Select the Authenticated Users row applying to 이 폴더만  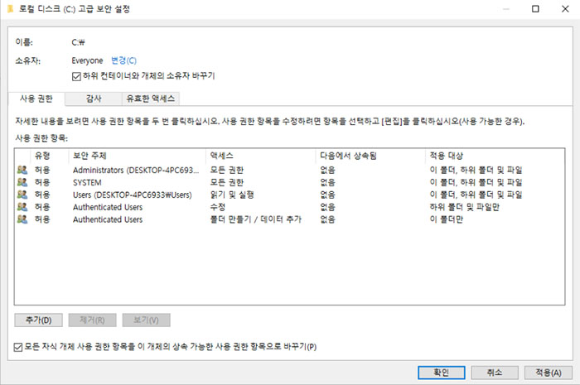[290, 219]
